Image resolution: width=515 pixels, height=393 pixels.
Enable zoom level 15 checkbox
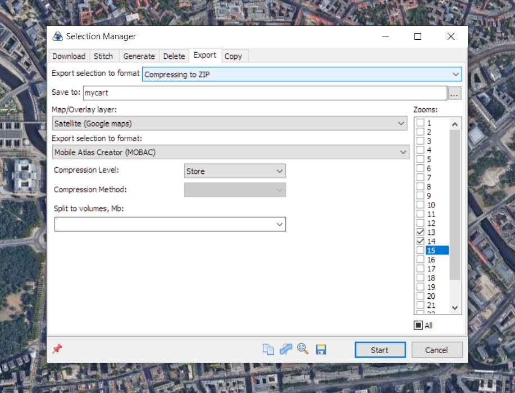[x=420, y=251]
